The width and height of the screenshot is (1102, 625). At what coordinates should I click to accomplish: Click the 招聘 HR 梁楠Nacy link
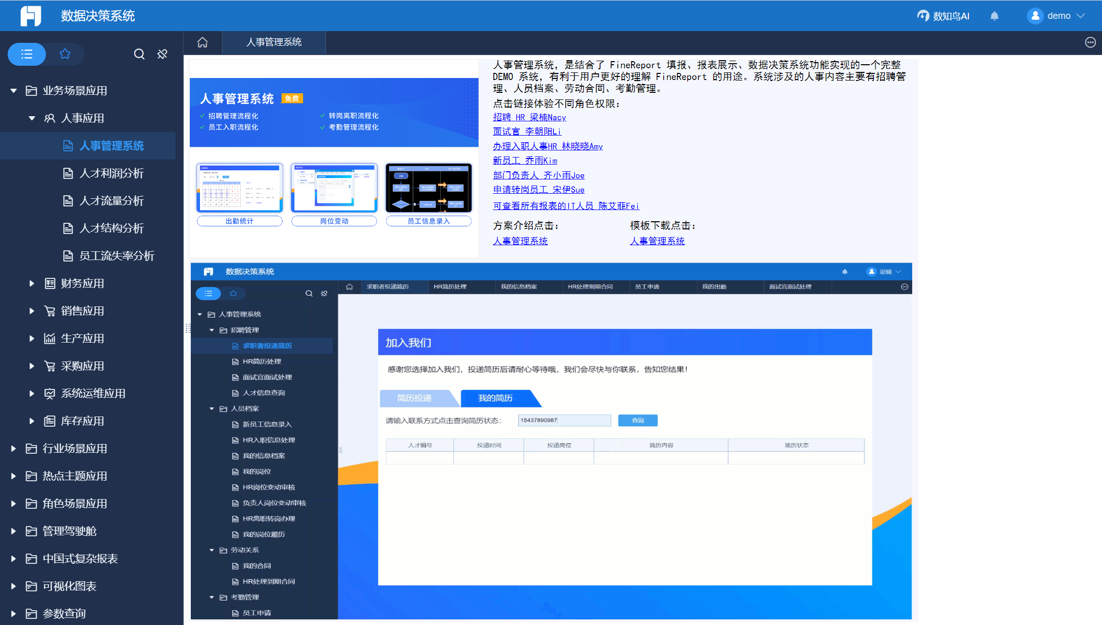pyautogui.click(x=529, y=117)
